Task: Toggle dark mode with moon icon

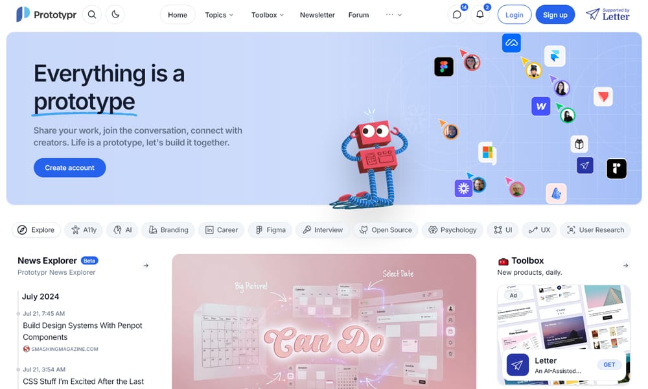Action: coord(115,14)
